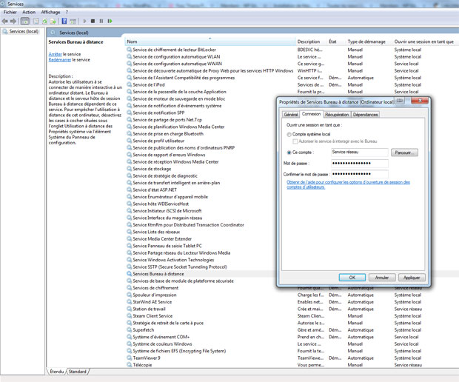Screen dimensions: 459x382
Task: Select 'Services (local)' in the left tree
Action: [x=22, y=32]
